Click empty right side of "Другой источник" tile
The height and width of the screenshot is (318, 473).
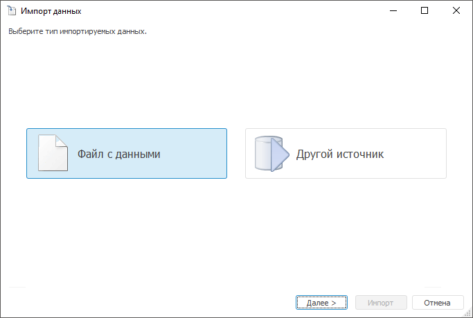coord(419,154)
